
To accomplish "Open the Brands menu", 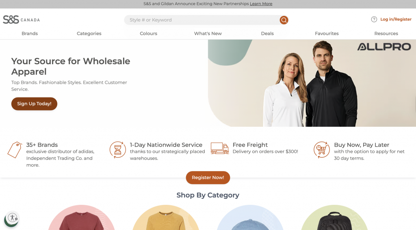I will pos(30,33).
